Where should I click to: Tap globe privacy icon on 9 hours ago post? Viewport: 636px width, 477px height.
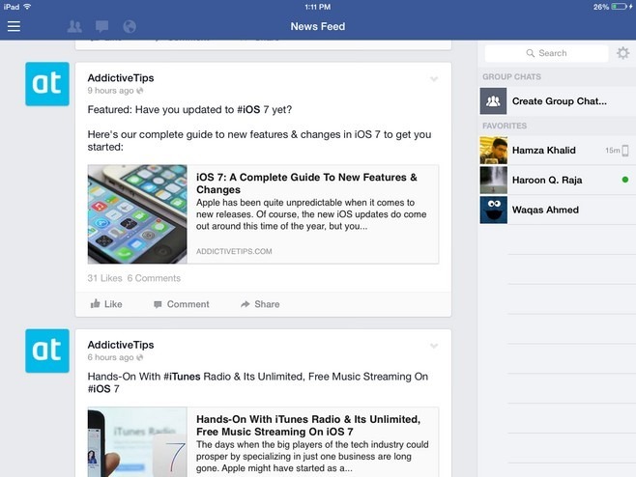click(140, 91)
